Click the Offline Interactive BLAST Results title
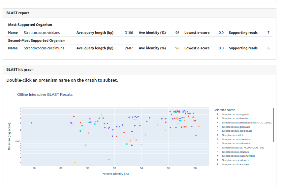 (x=45, y=94)
